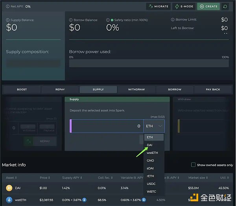Click the Supply Balance info icon
Viewport: 236px width, 206px height.
(x=7, y=20)
